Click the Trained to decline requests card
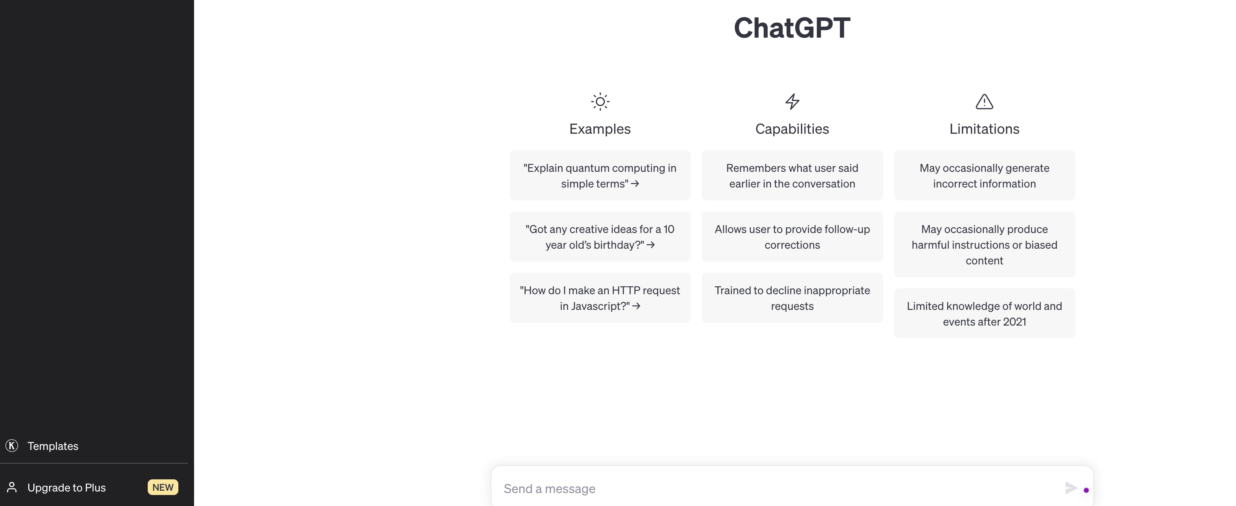 point(792,297)
